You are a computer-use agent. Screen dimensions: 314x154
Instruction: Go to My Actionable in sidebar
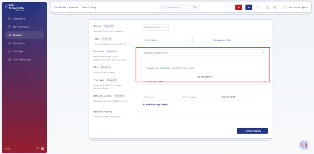(21, 27)
